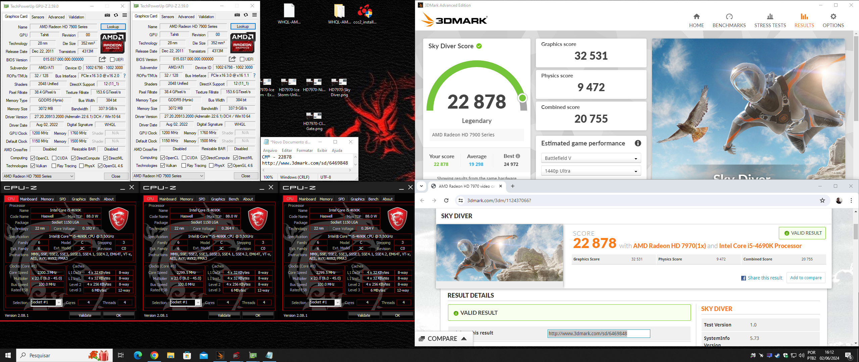The width and height of the screenshot is (859, 362).
Task: Toggle Ray Tracing checkbox in right GPU-Z
Action: click(184, 166)
